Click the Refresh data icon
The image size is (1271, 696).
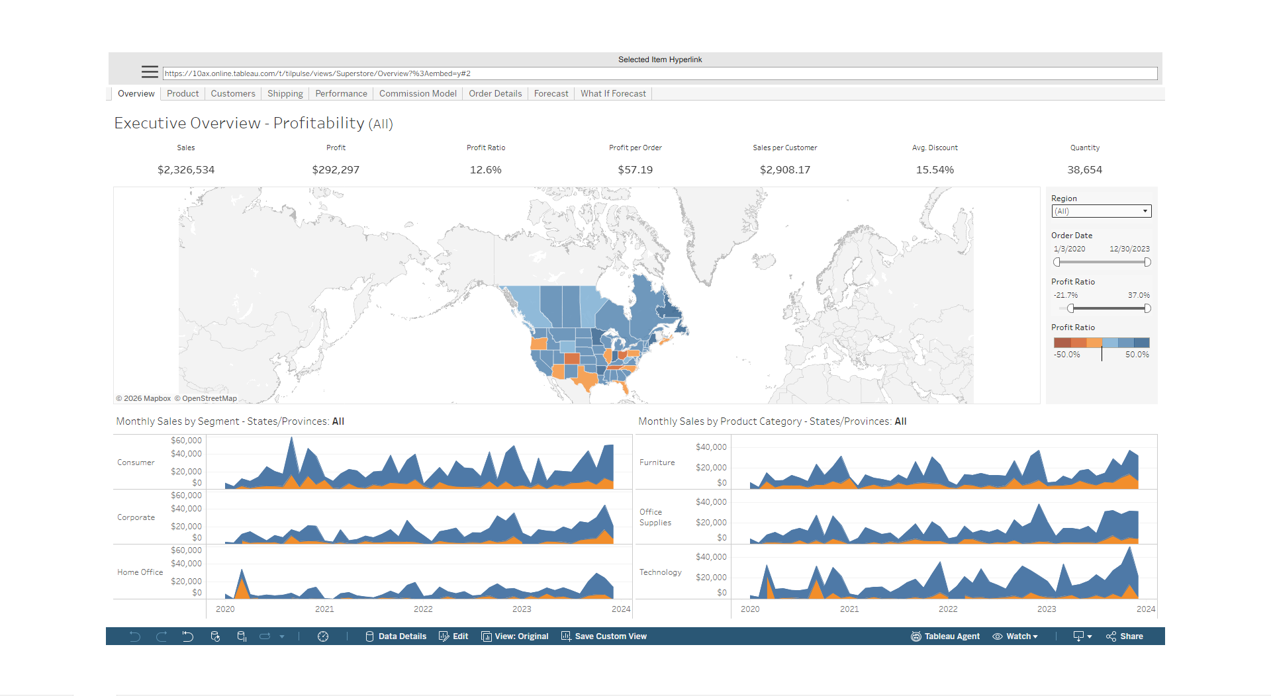click(215, 636)
